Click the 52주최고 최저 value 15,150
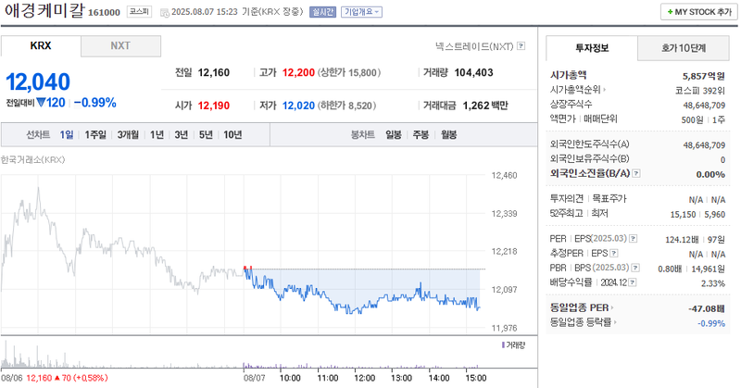 [683, 214]
